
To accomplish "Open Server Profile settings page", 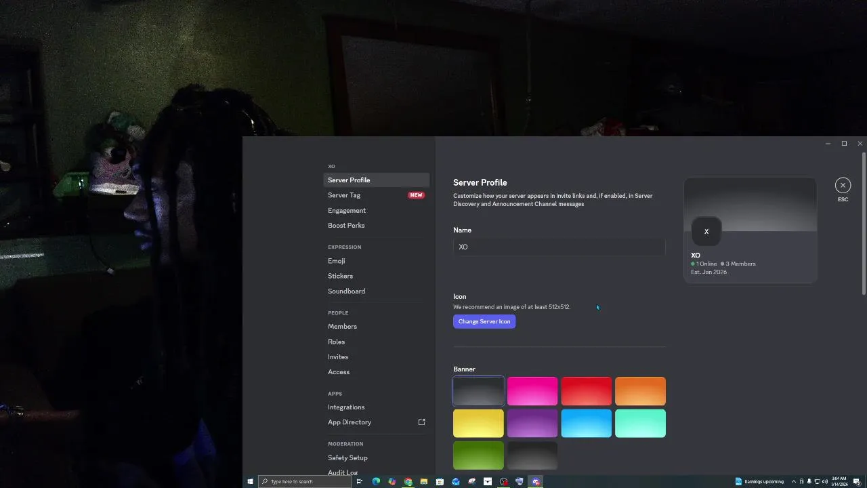I will pos(377,180).
